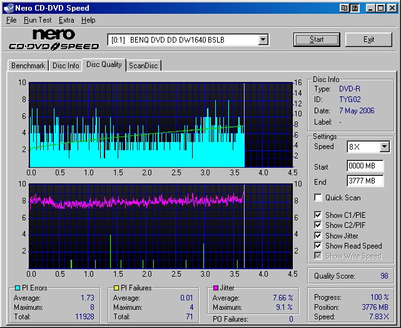Disable Show Read Speed checkbox
The height and width of the screenshot is (328, 401).
[318, 246]
